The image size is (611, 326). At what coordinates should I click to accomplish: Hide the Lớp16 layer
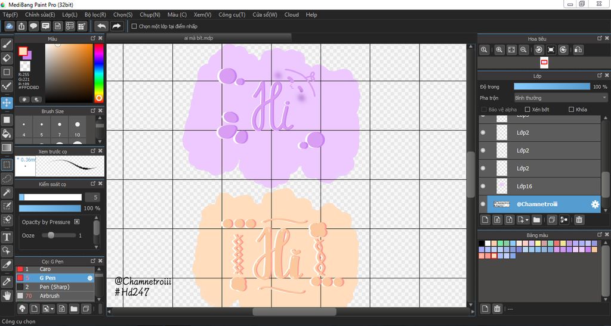tap(483, 187)
